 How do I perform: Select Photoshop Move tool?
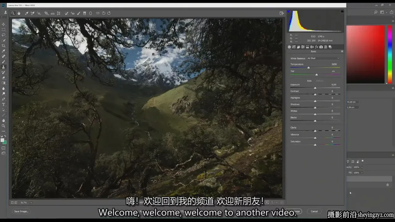pyautogui.click(x=4, y=24)
